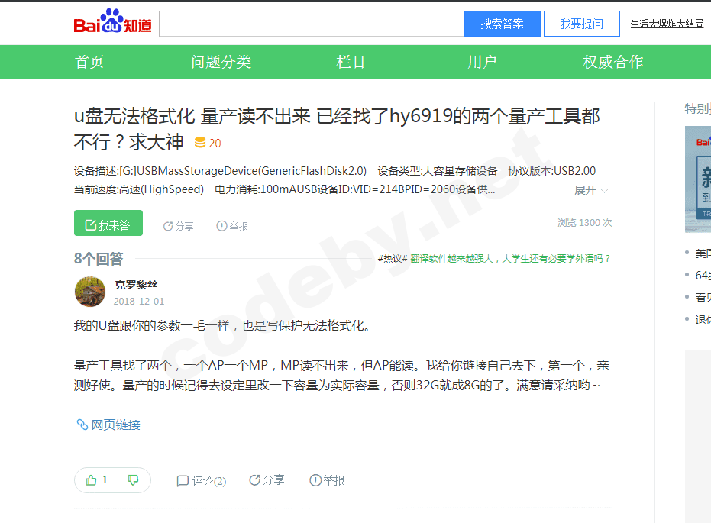Click 举报 icon below the answer
Screen dimensions: 711x523
point(315,480)
